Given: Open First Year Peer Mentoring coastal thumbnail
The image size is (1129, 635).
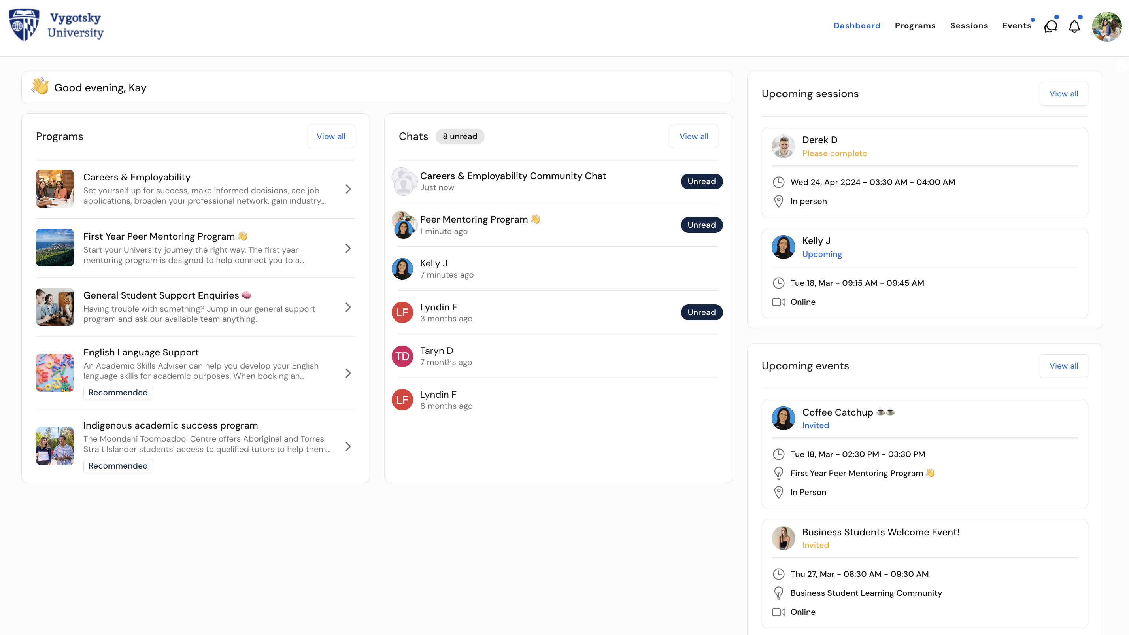Looking at the screenshot, I should point(55,248).
